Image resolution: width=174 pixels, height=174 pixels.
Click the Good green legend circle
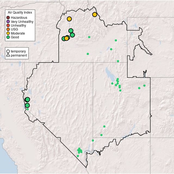8,37
